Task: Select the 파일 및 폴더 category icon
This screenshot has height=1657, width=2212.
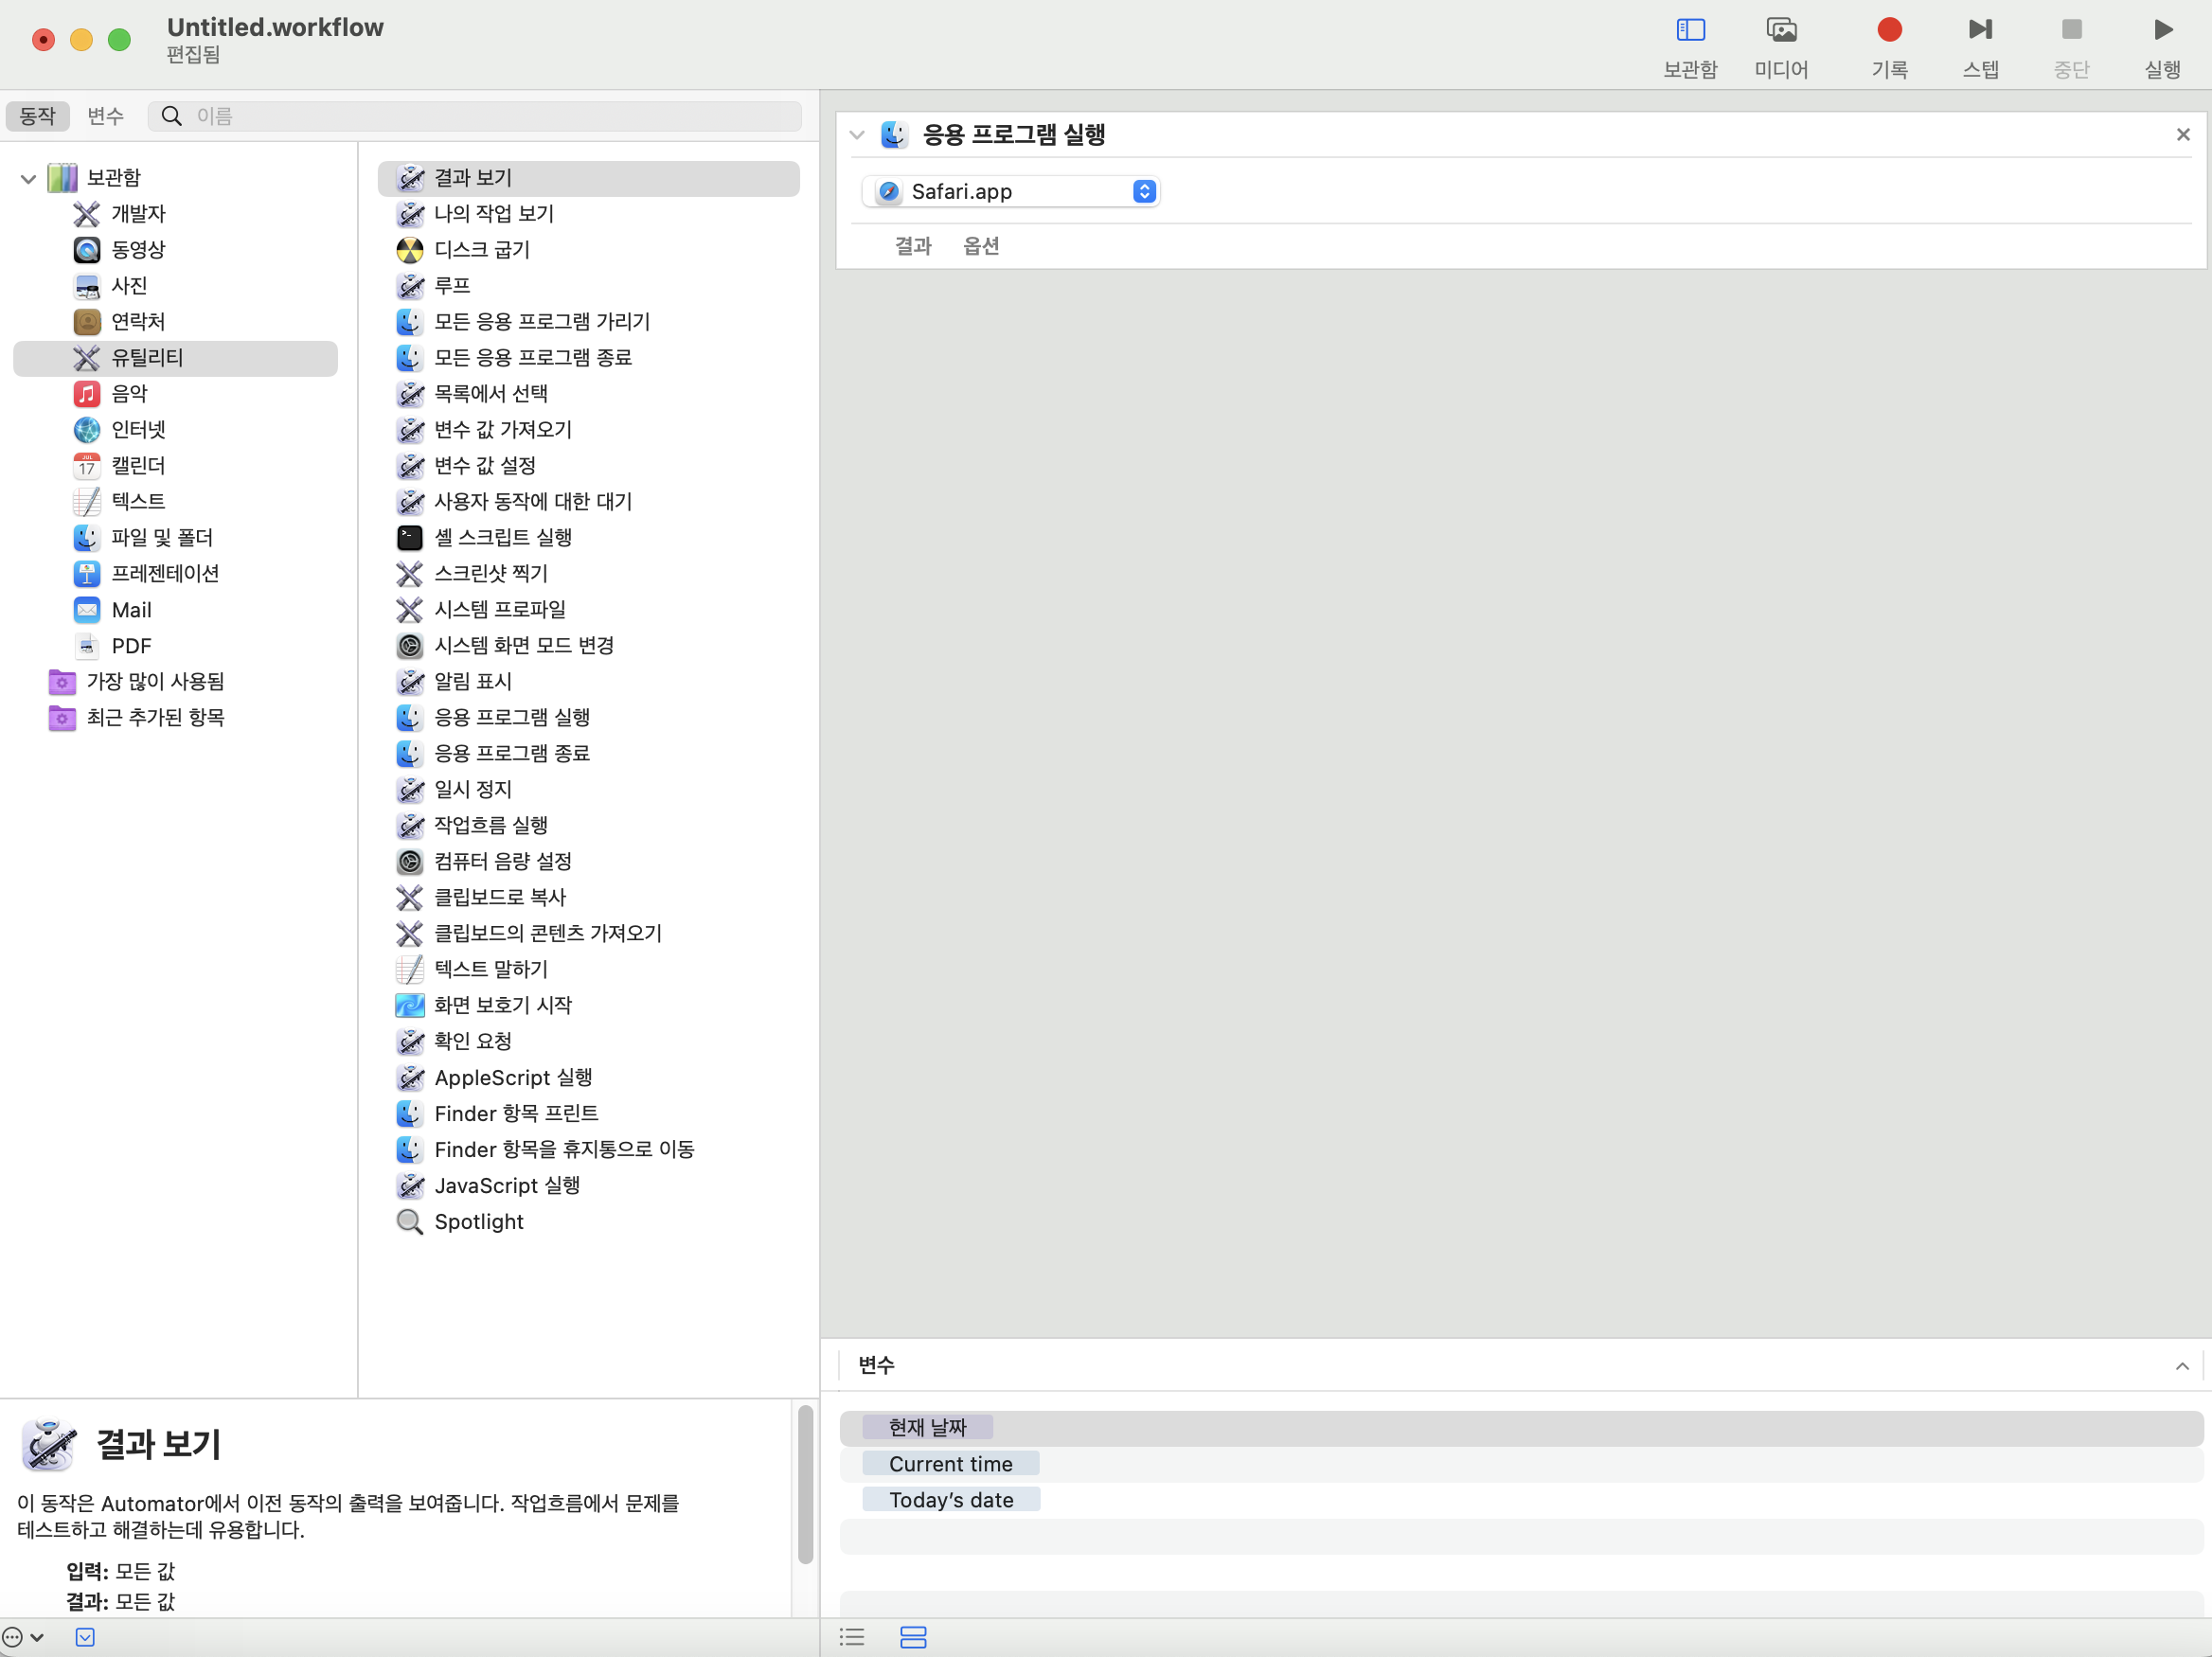Action: coord(87,538)
